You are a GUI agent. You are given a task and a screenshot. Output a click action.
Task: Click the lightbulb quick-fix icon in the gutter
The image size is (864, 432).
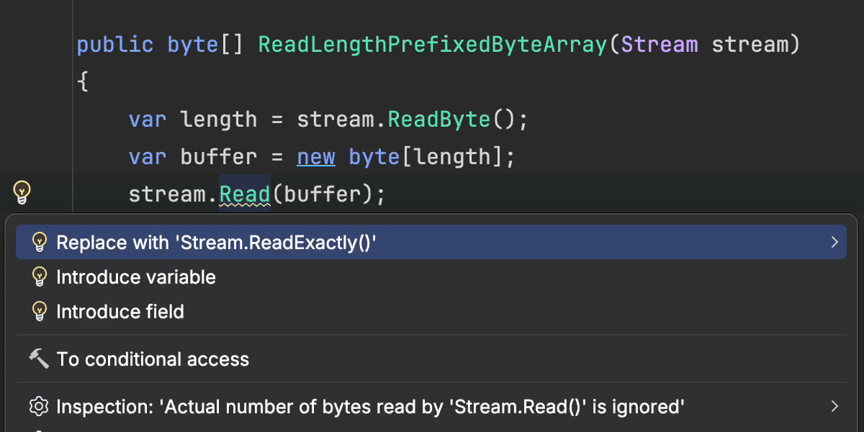(x=22, y=192)
